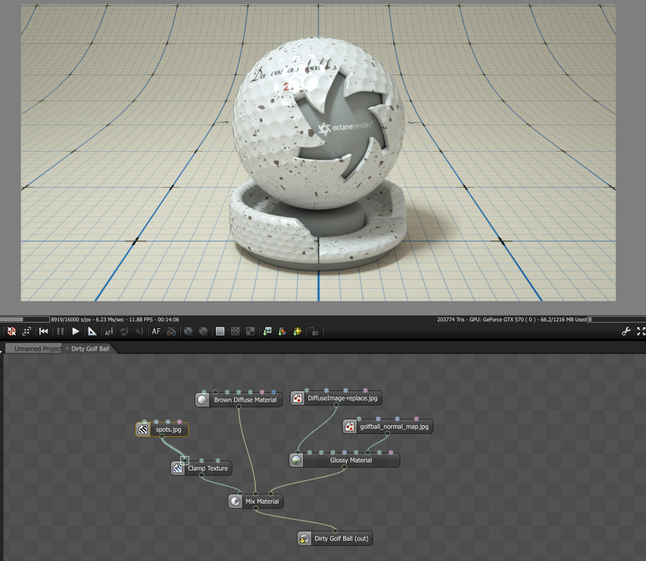Screen dimensions: 646x561
Task: Close the Dirty Golf Ball tab
Action: pos(67,348)
